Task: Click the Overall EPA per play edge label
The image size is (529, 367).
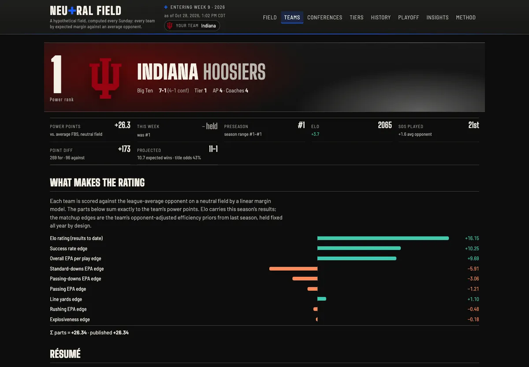Action: (x=76, y=259)
